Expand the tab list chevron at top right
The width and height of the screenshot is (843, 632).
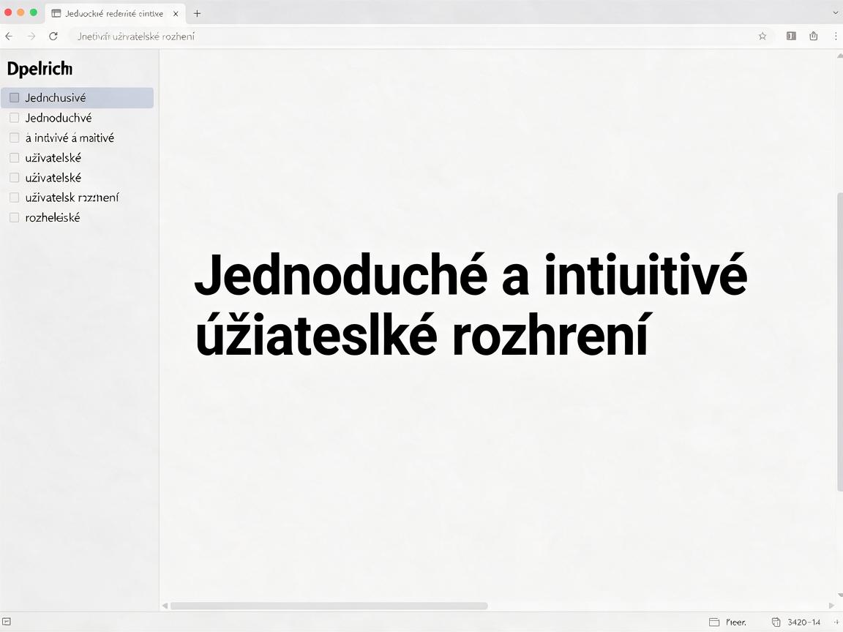(x=836, y=13)
